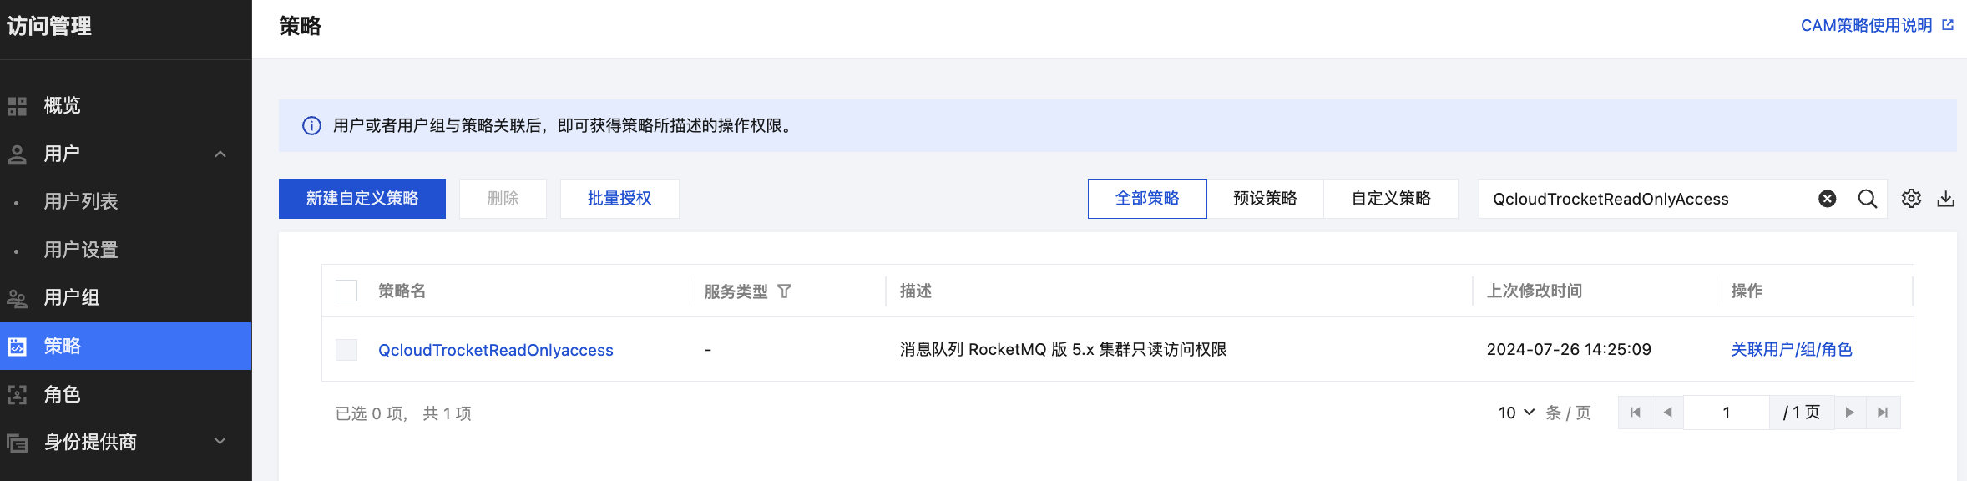Open 概览 in the sidebar

(125, 106)
